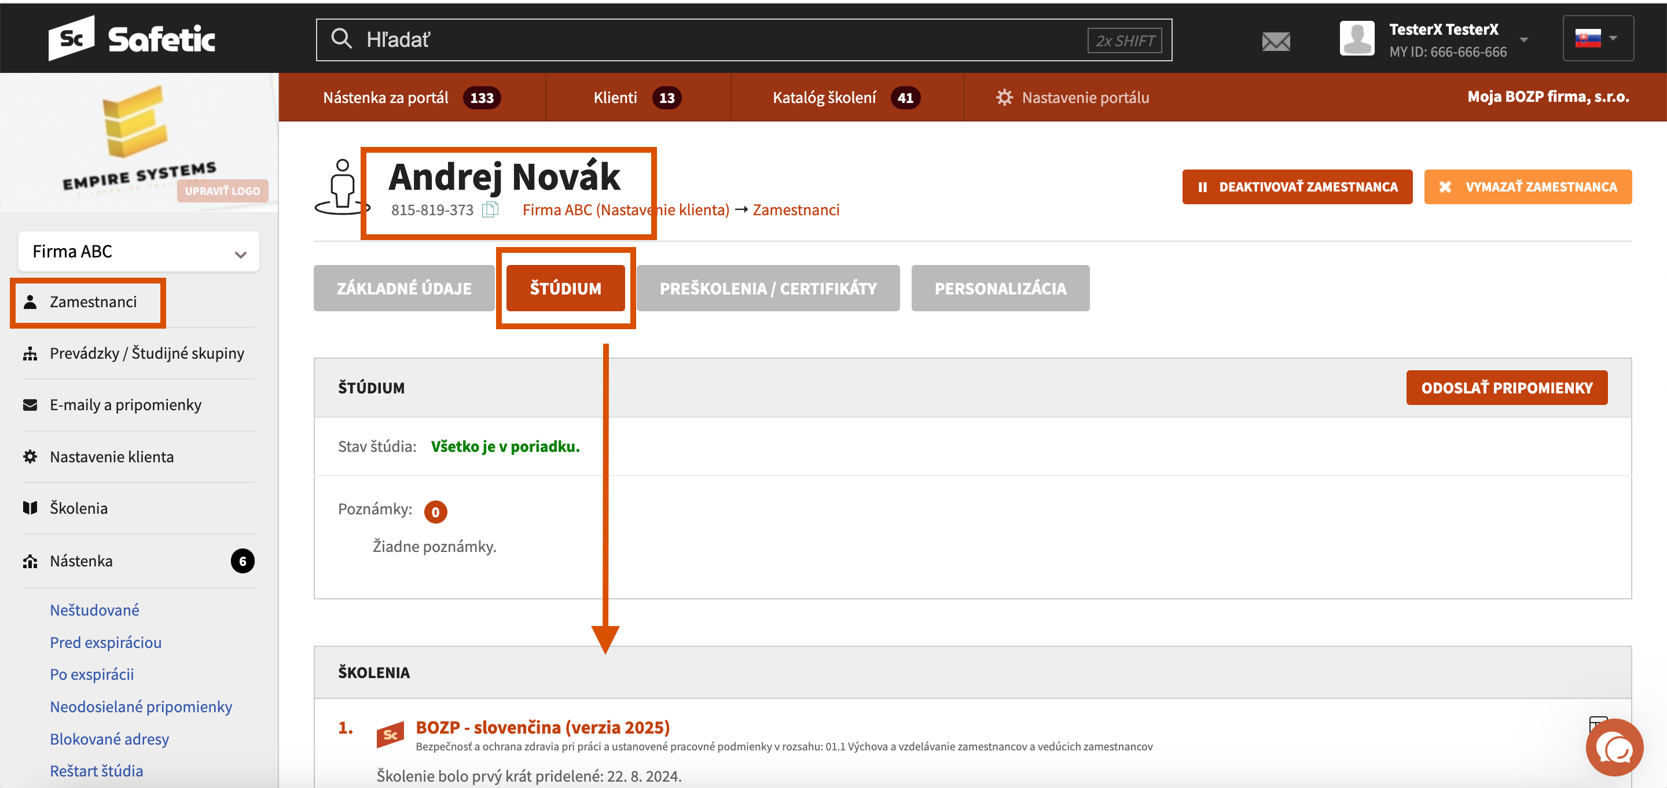Open messages via envelope icon
The image size is (1667, 788).
pos(1276,42)
